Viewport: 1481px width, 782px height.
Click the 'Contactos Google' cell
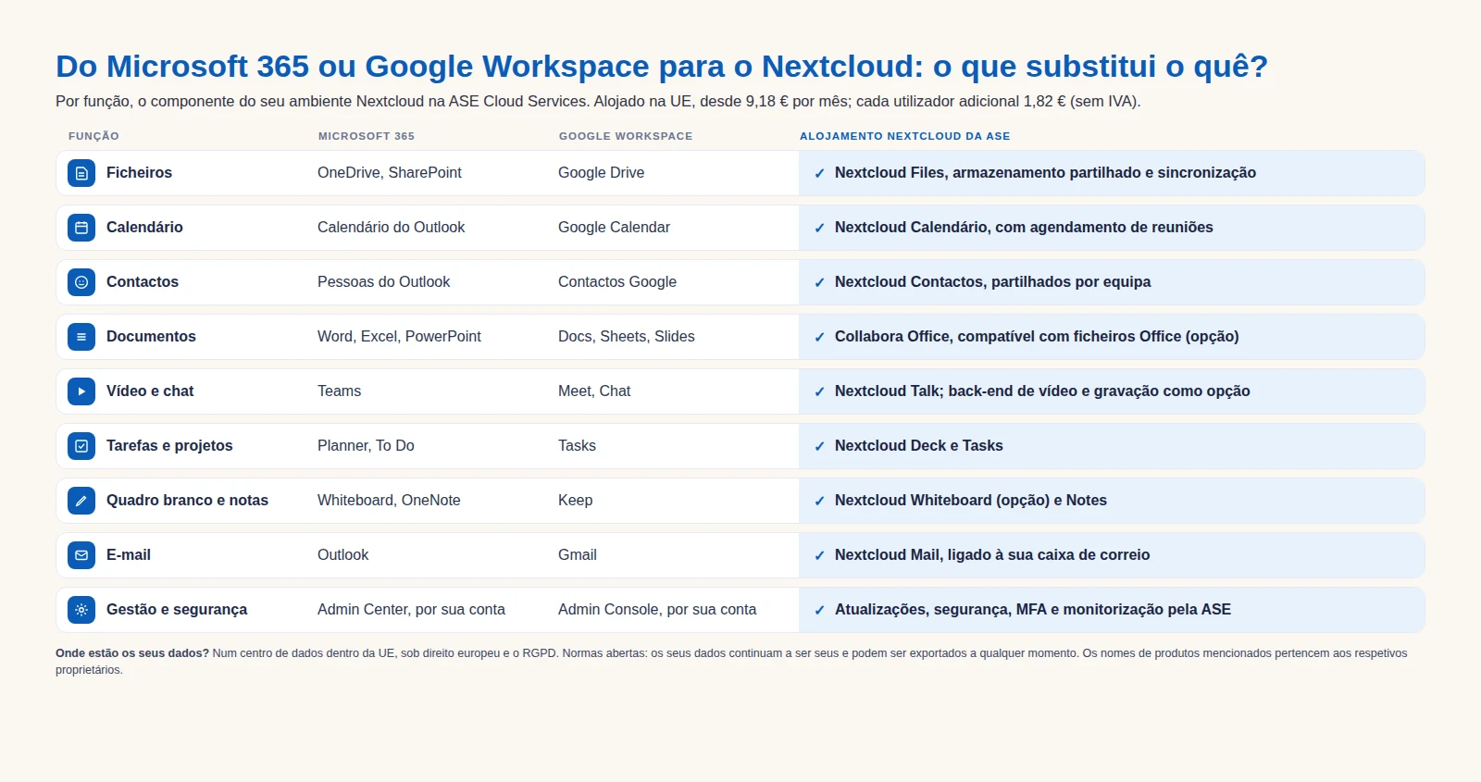point(617,282)
